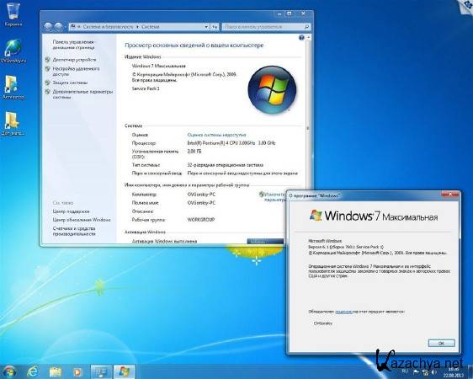Viewport: 473px width, 379px height.
Task: Open Защита системы link
Action: pyautogui.click(x=70, y=83)
